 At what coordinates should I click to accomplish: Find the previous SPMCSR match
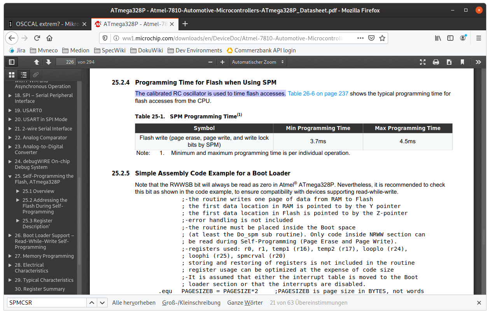[91, 303]
